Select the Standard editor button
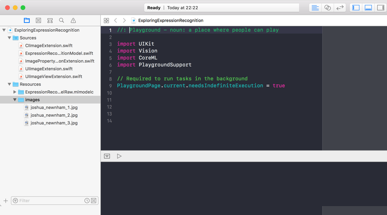387x215 pixels. point(315,8)
